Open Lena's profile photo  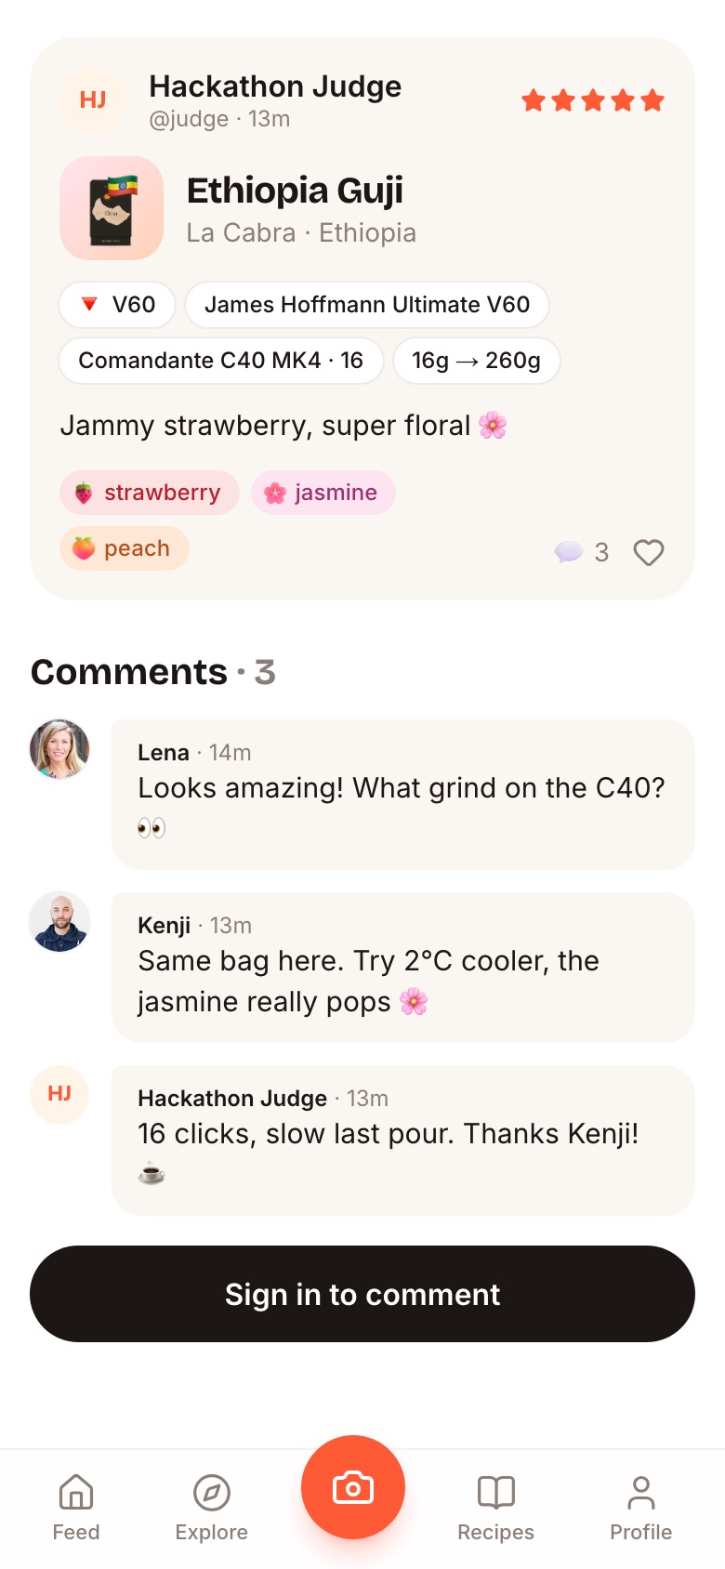tap(59, 749)
